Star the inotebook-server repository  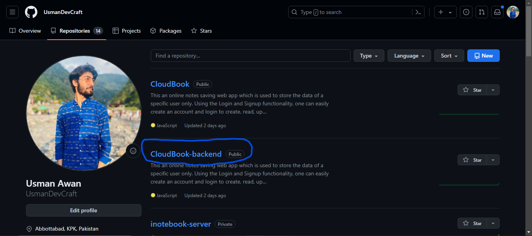click(472, 223)
